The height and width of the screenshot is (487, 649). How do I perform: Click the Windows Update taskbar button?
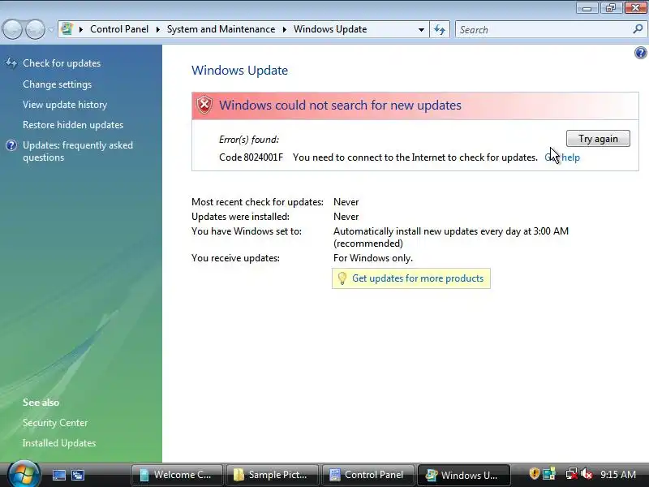click(x=463, y=475)
